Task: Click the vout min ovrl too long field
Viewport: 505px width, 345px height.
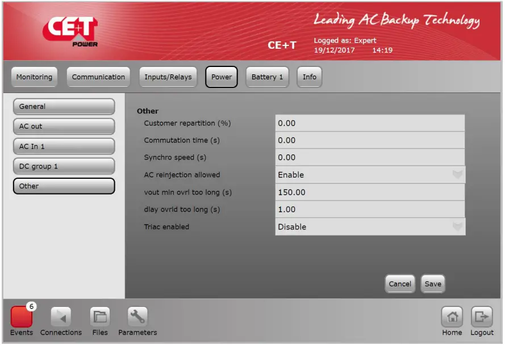Action: (370, 192)
